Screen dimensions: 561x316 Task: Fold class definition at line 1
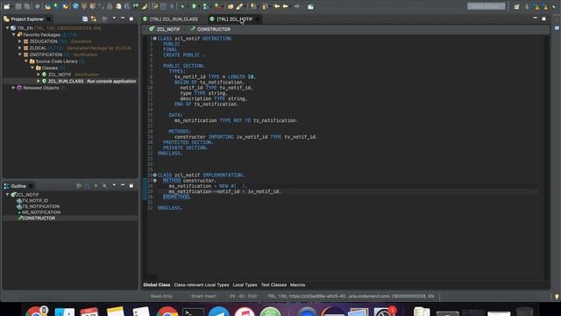click(x=155, y=39)
